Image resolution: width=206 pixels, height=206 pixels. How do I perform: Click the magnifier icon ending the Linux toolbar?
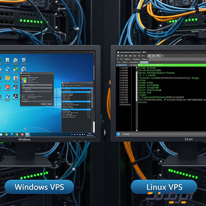tap(163, 56)
